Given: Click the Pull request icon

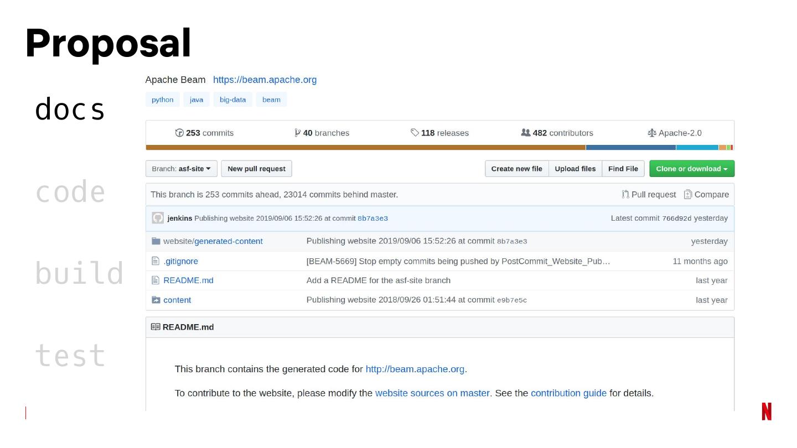Looking at the screenshot, I should tap(625, 194).
